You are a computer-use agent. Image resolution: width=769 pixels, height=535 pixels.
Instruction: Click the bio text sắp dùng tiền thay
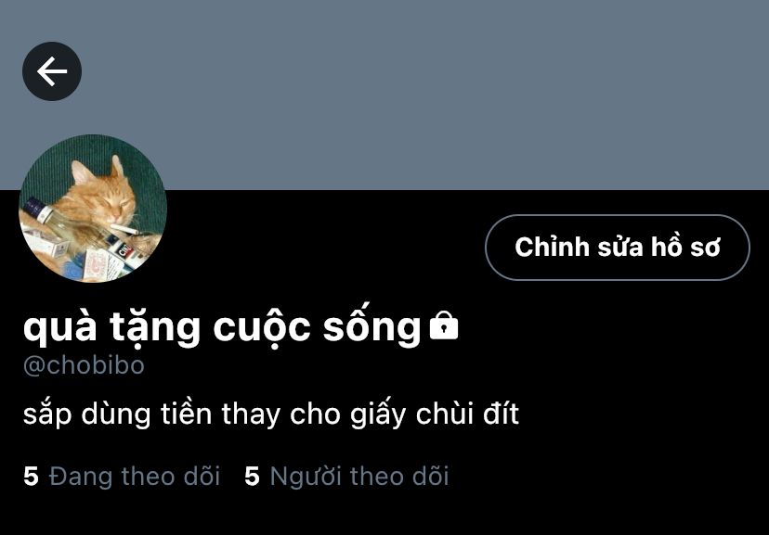click(x=152, y=414)
